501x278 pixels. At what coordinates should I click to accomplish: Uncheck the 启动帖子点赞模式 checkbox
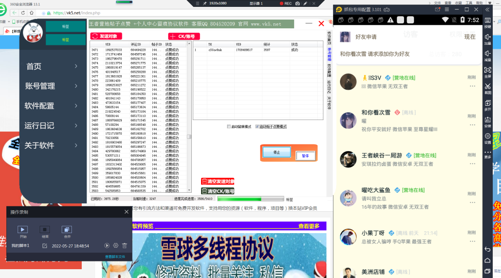click(257, 127)
